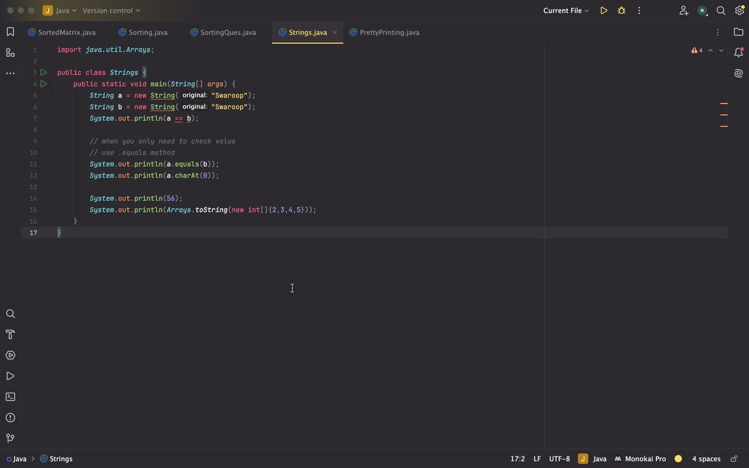Click on a.charAt(0) call
This screenshot has width=749, height=468.
[191, 176]
